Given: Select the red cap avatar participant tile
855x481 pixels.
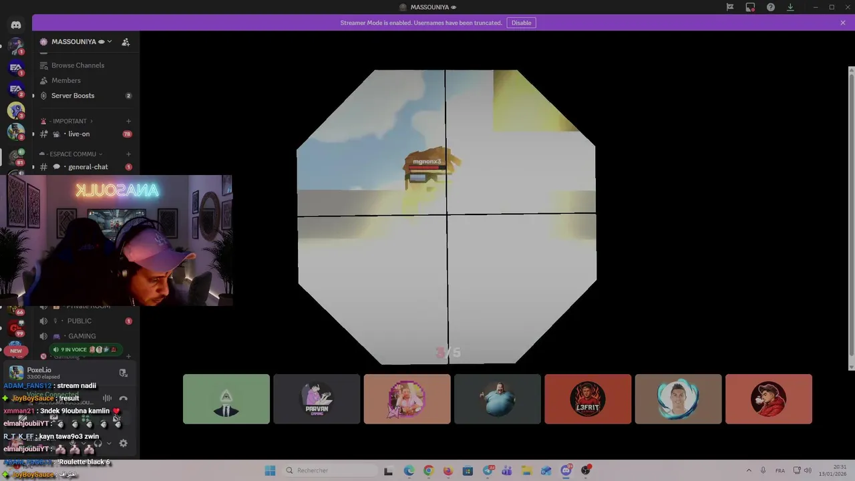Looking at the screenshot, I should [x=769, y=399].
